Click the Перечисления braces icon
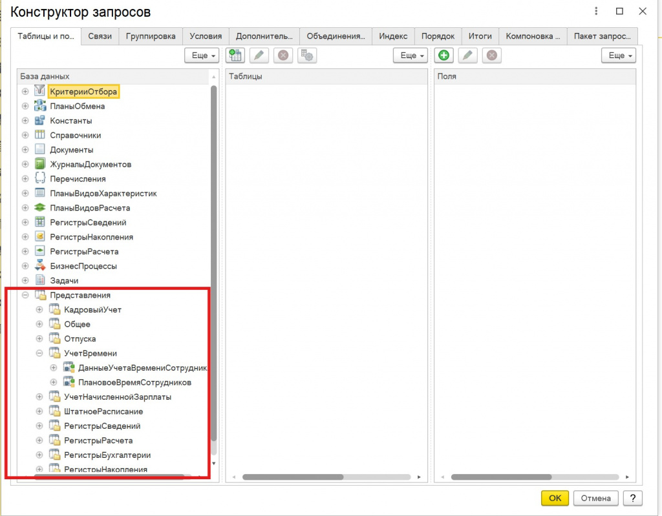The image size is (662, 516). click(39, 178)
